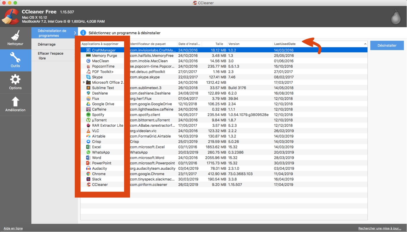Select the RAR Extractor Lite row
407x232 pixels.
(x=224, y=125)
